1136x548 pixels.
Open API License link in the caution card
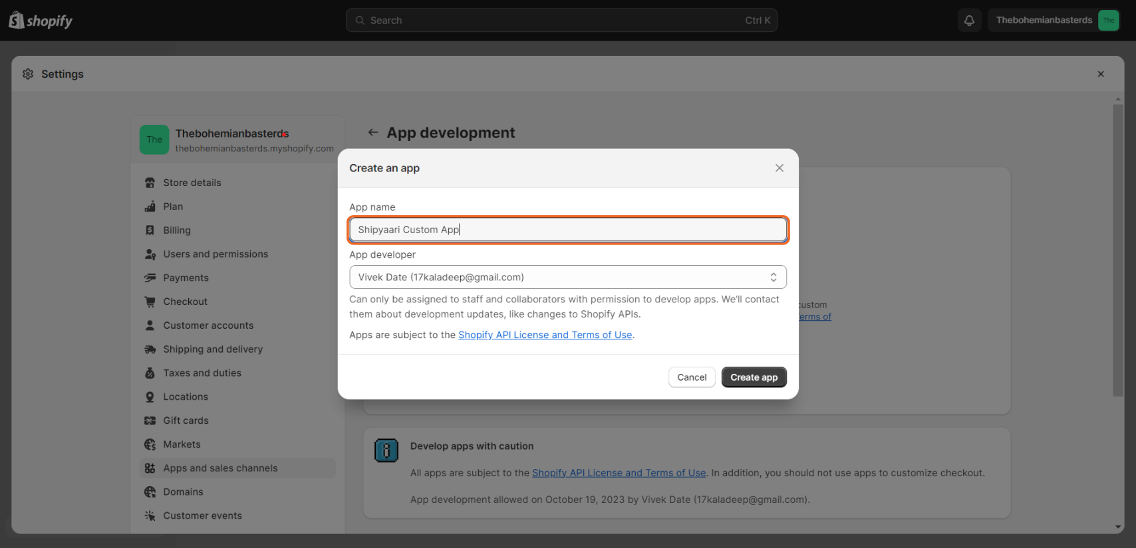point(619,473)
